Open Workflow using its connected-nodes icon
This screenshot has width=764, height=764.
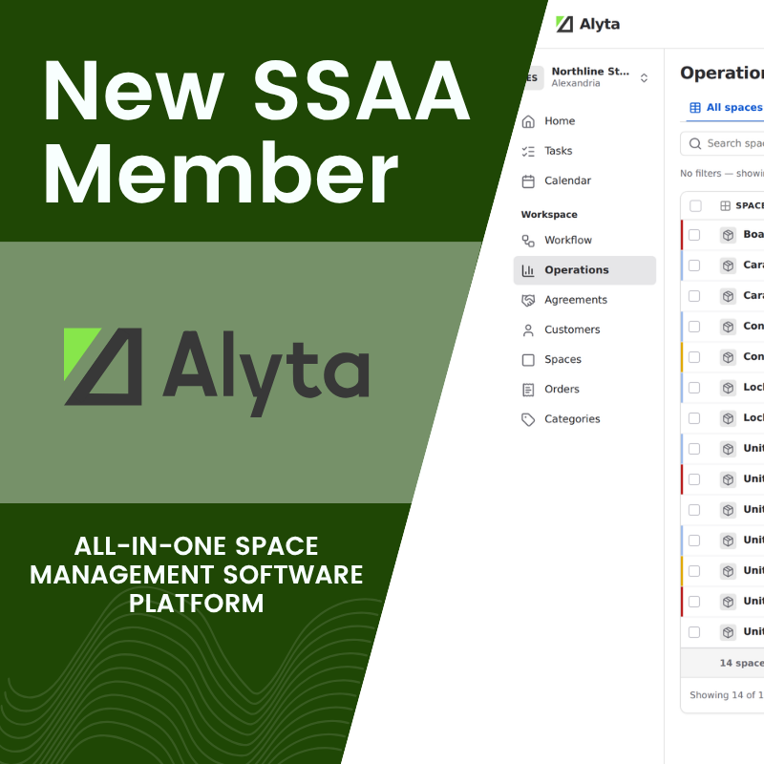pyautogui.click(x=528, y=241)
